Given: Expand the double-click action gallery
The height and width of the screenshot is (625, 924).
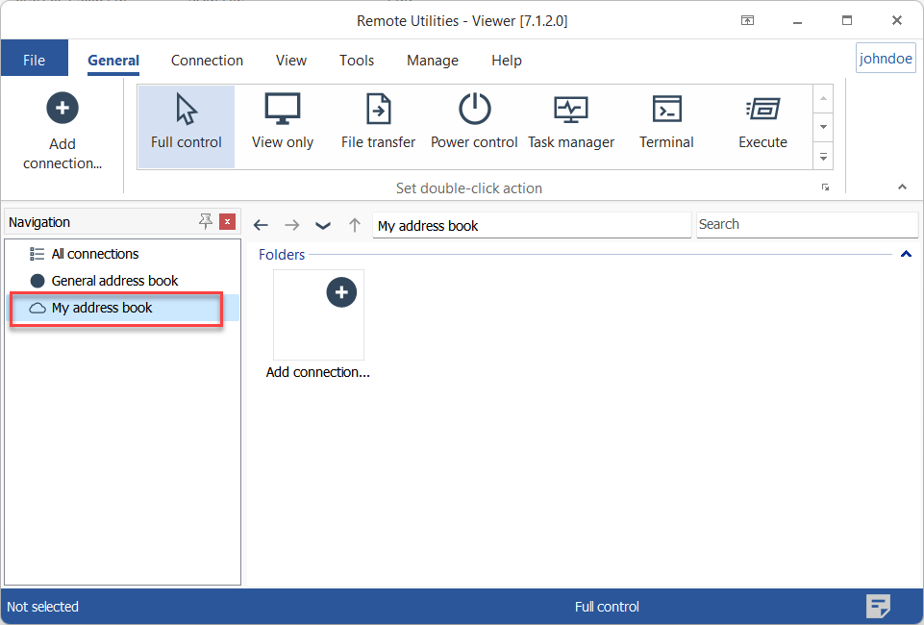Looking at the screenshot, I should pyautogui.click(x=823, y=155).
